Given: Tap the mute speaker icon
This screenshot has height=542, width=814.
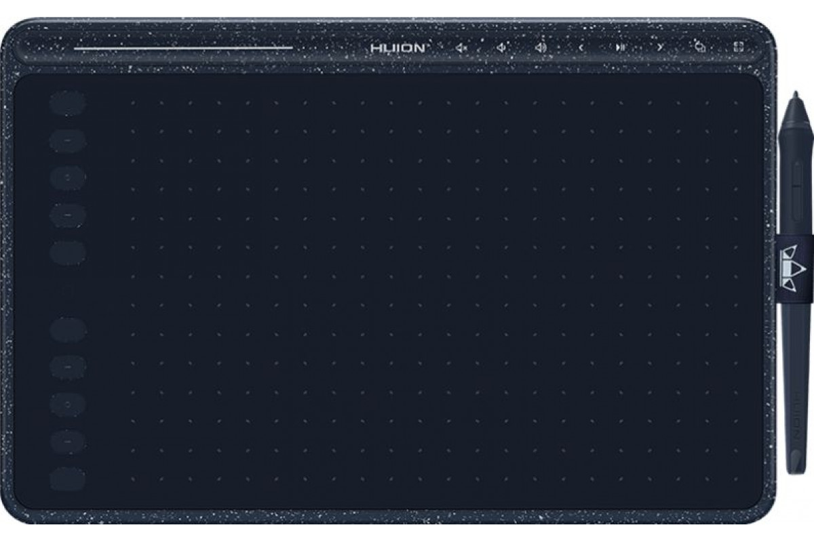Looking at the screenshot, I should pos(461,47).
